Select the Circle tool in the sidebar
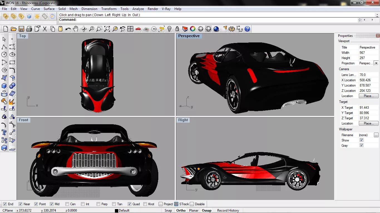The height and width of the screenshot is (213, 380). 4,55
